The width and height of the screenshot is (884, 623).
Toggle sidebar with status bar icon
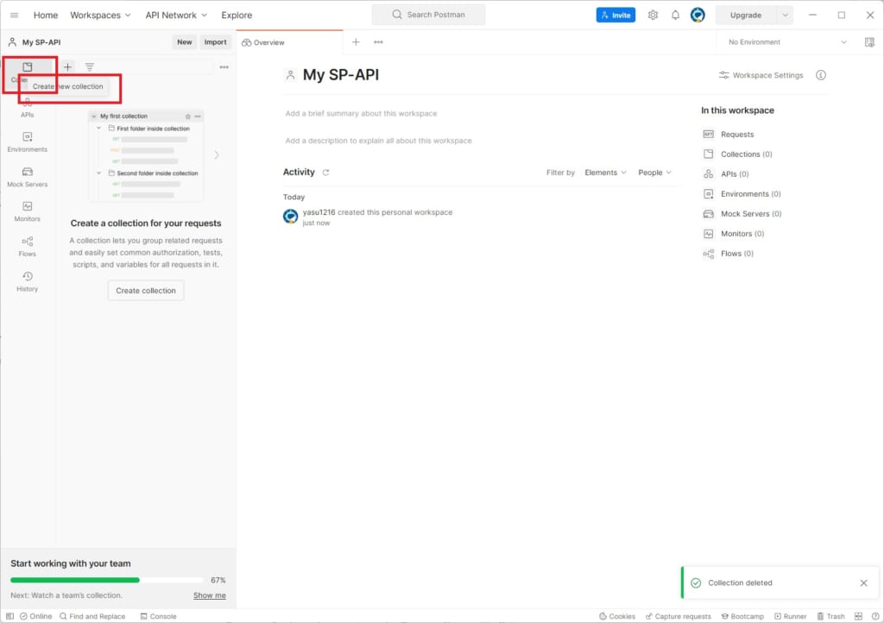(x=9, y=616)
